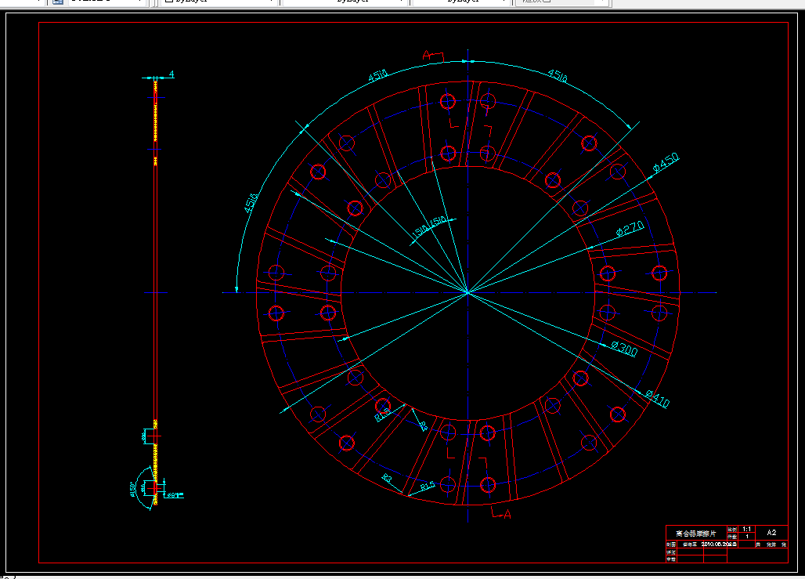Select the drawing title 离合器摩擦片

coord(695,534)
